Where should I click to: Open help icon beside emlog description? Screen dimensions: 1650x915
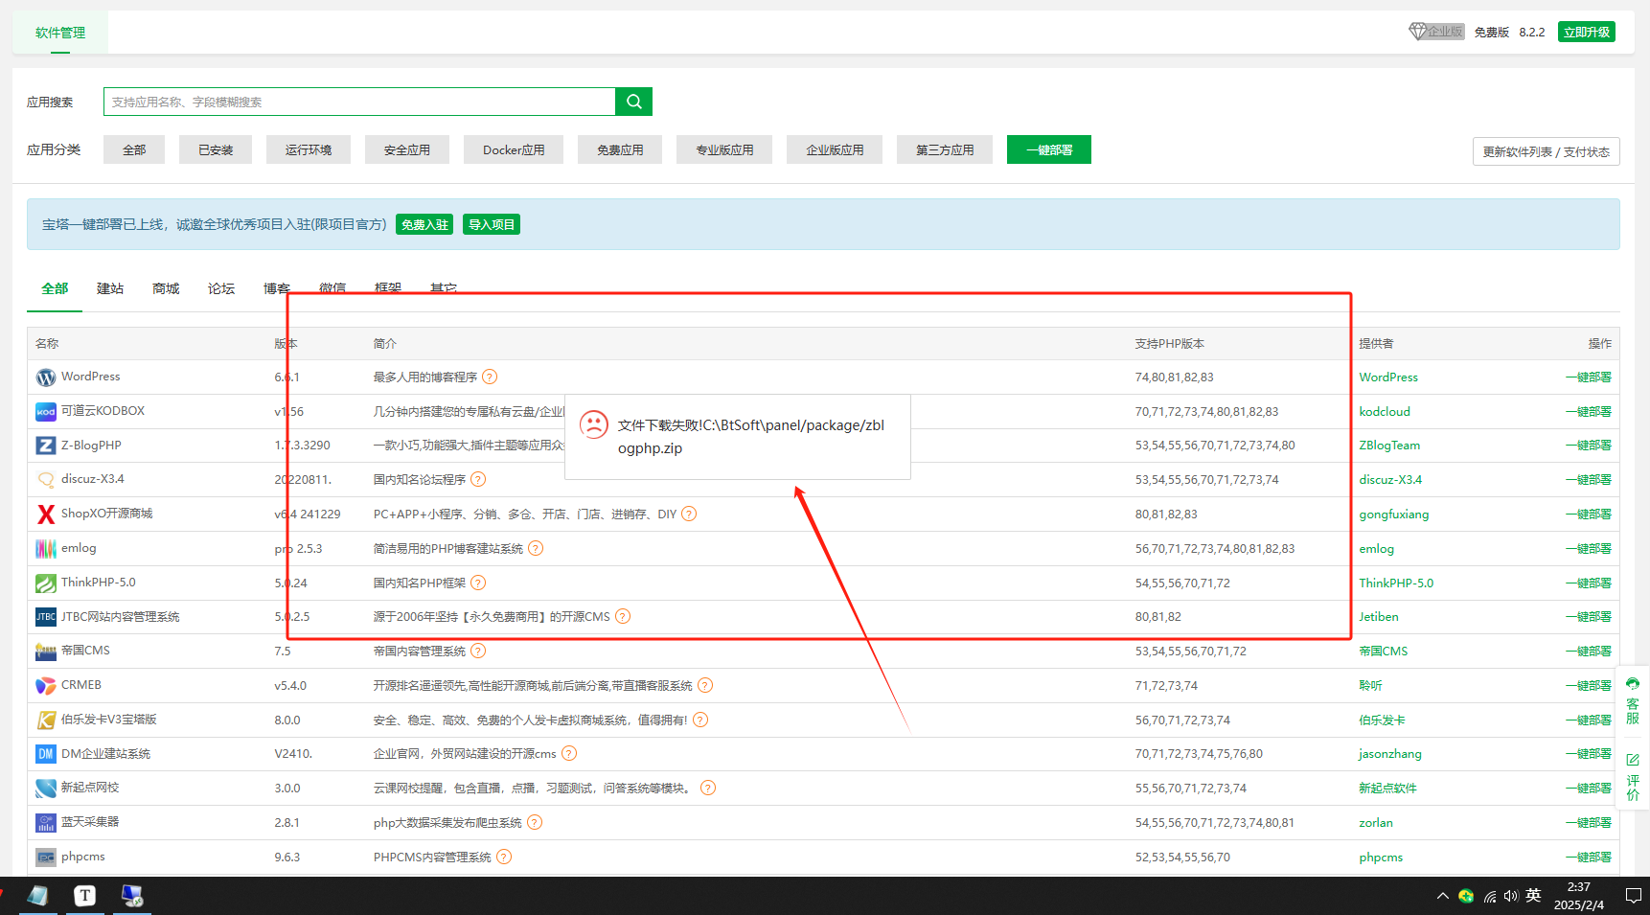[536, 549]
